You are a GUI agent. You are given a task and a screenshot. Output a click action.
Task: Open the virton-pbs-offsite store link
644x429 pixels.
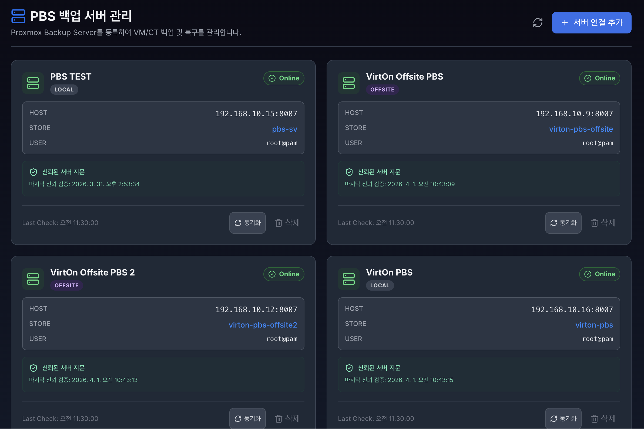pos(581,129)
